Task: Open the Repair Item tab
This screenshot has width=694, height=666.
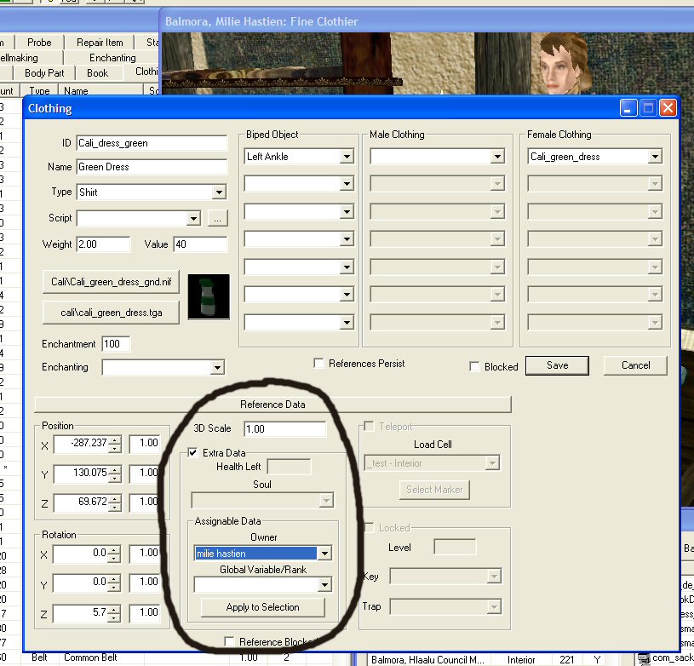Action: click(100, 43)
